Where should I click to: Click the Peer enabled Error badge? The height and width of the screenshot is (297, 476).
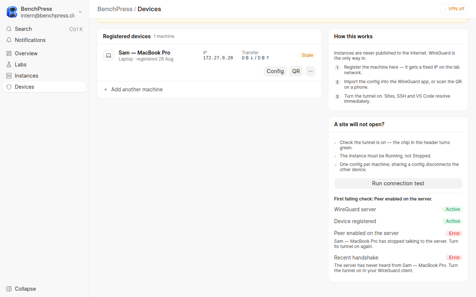click(454, 234)
